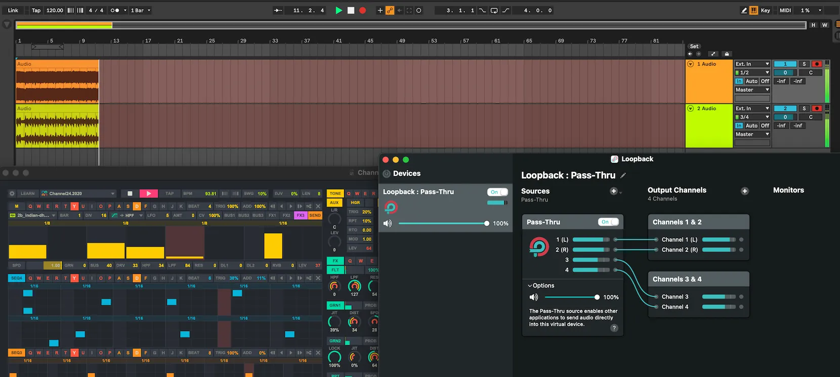Image resolution: width=840 pixels, height=377 pixels.
Task: Collapse the Options section in Pass-Thru
Action: (x=541, y=286)
